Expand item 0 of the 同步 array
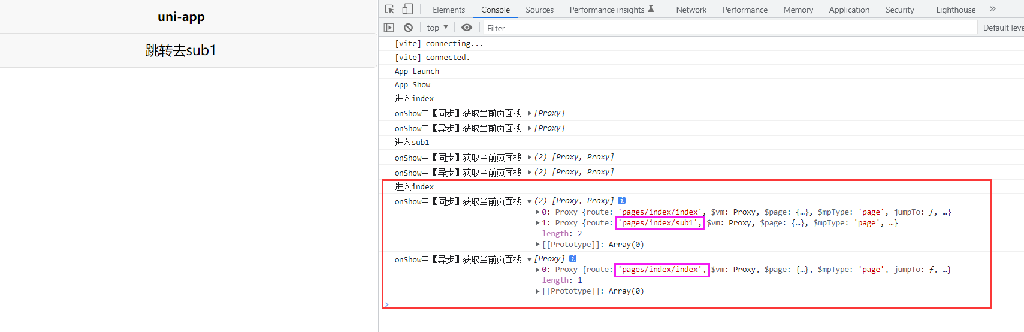 click(537, 212)
